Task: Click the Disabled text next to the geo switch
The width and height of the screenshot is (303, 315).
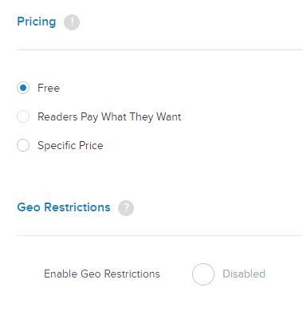Action: pos(244,274)
